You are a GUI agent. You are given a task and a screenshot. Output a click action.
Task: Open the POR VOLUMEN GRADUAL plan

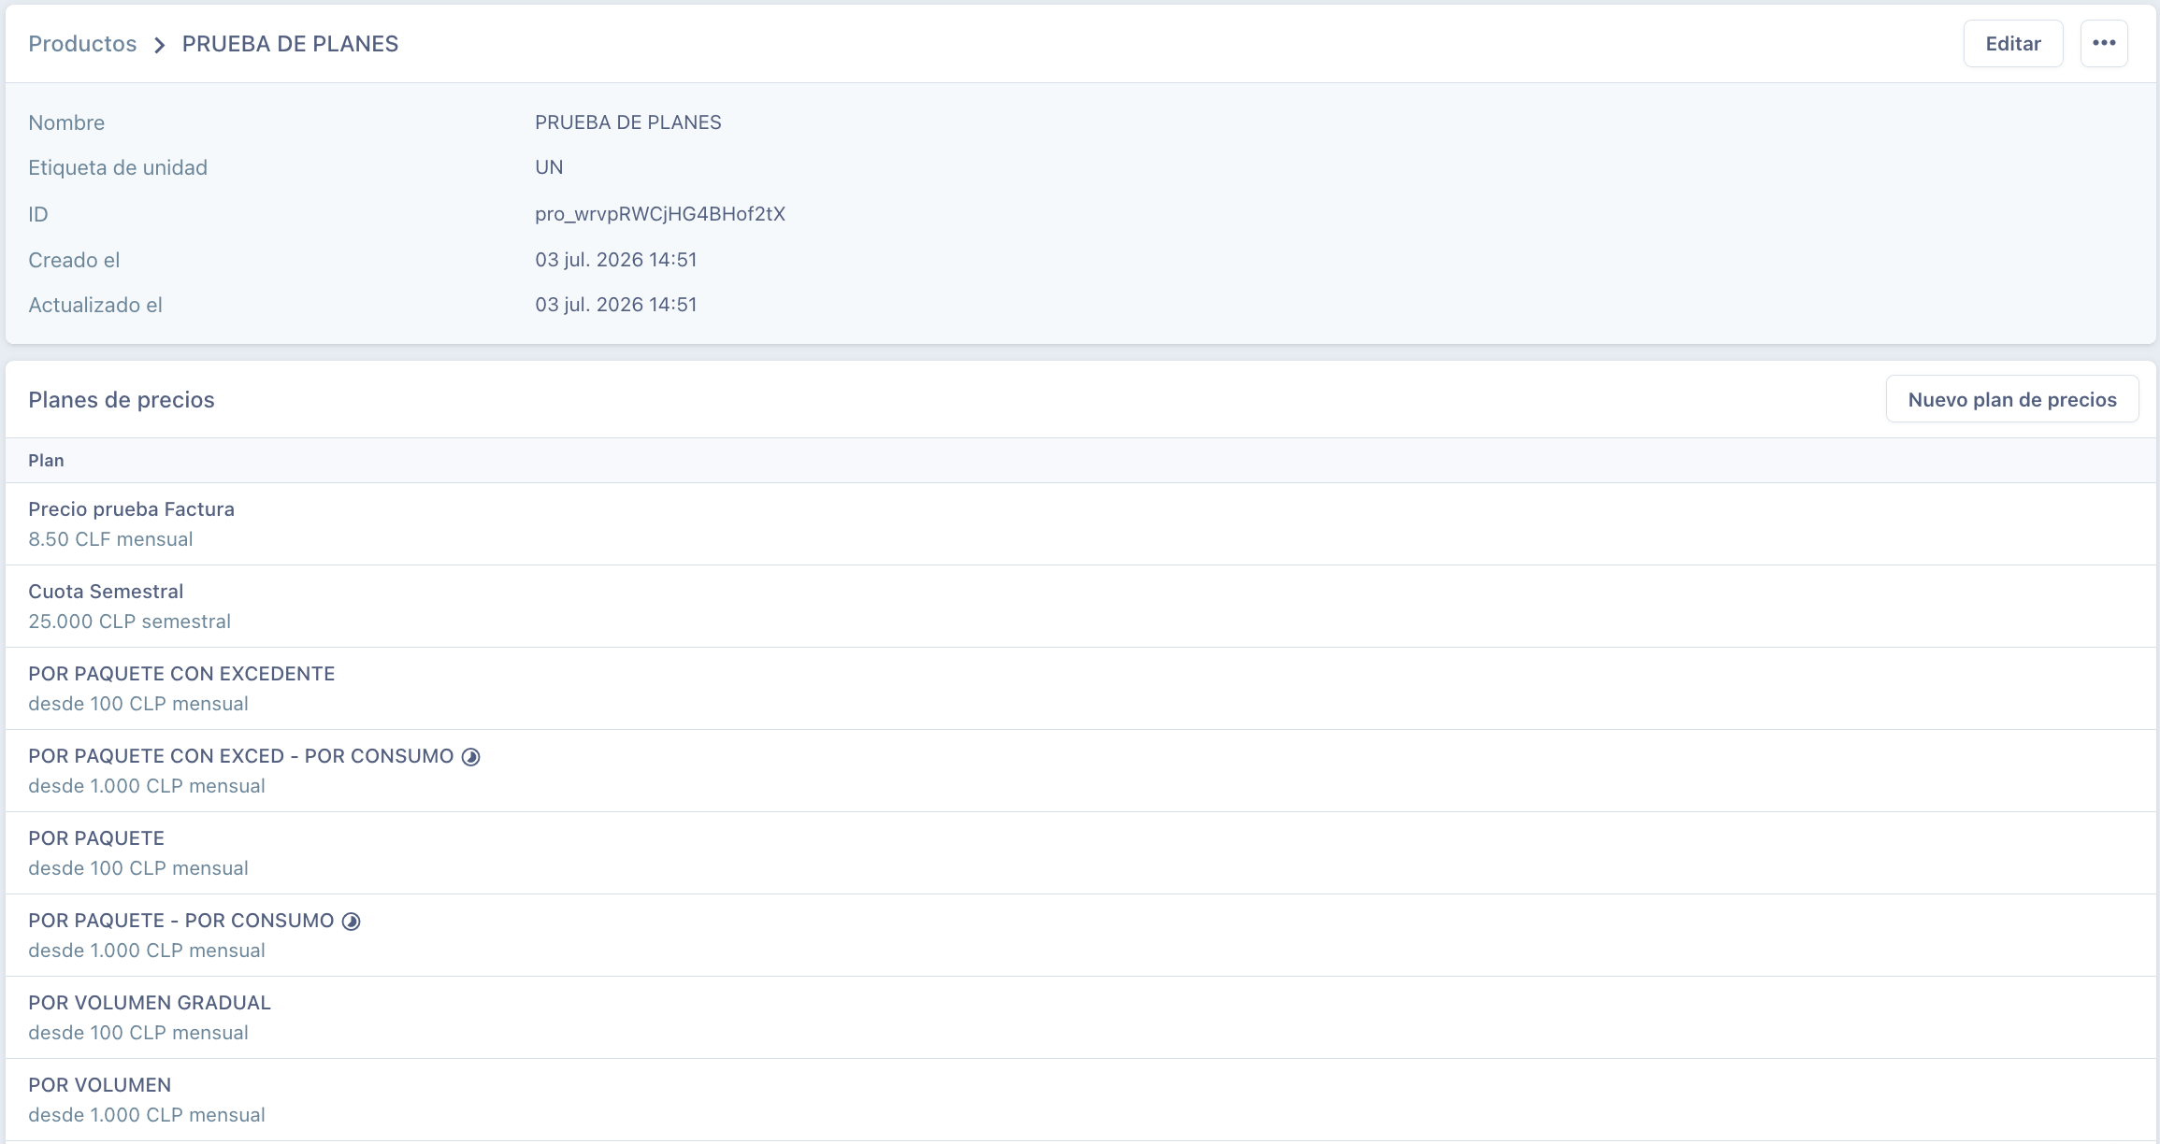pos(1081,1017)
